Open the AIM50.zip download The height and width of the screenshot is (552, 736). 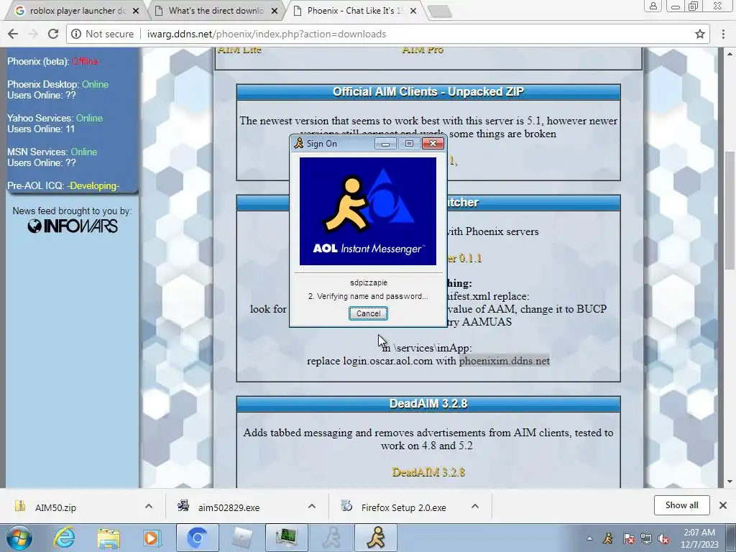[x=55, y=507]
